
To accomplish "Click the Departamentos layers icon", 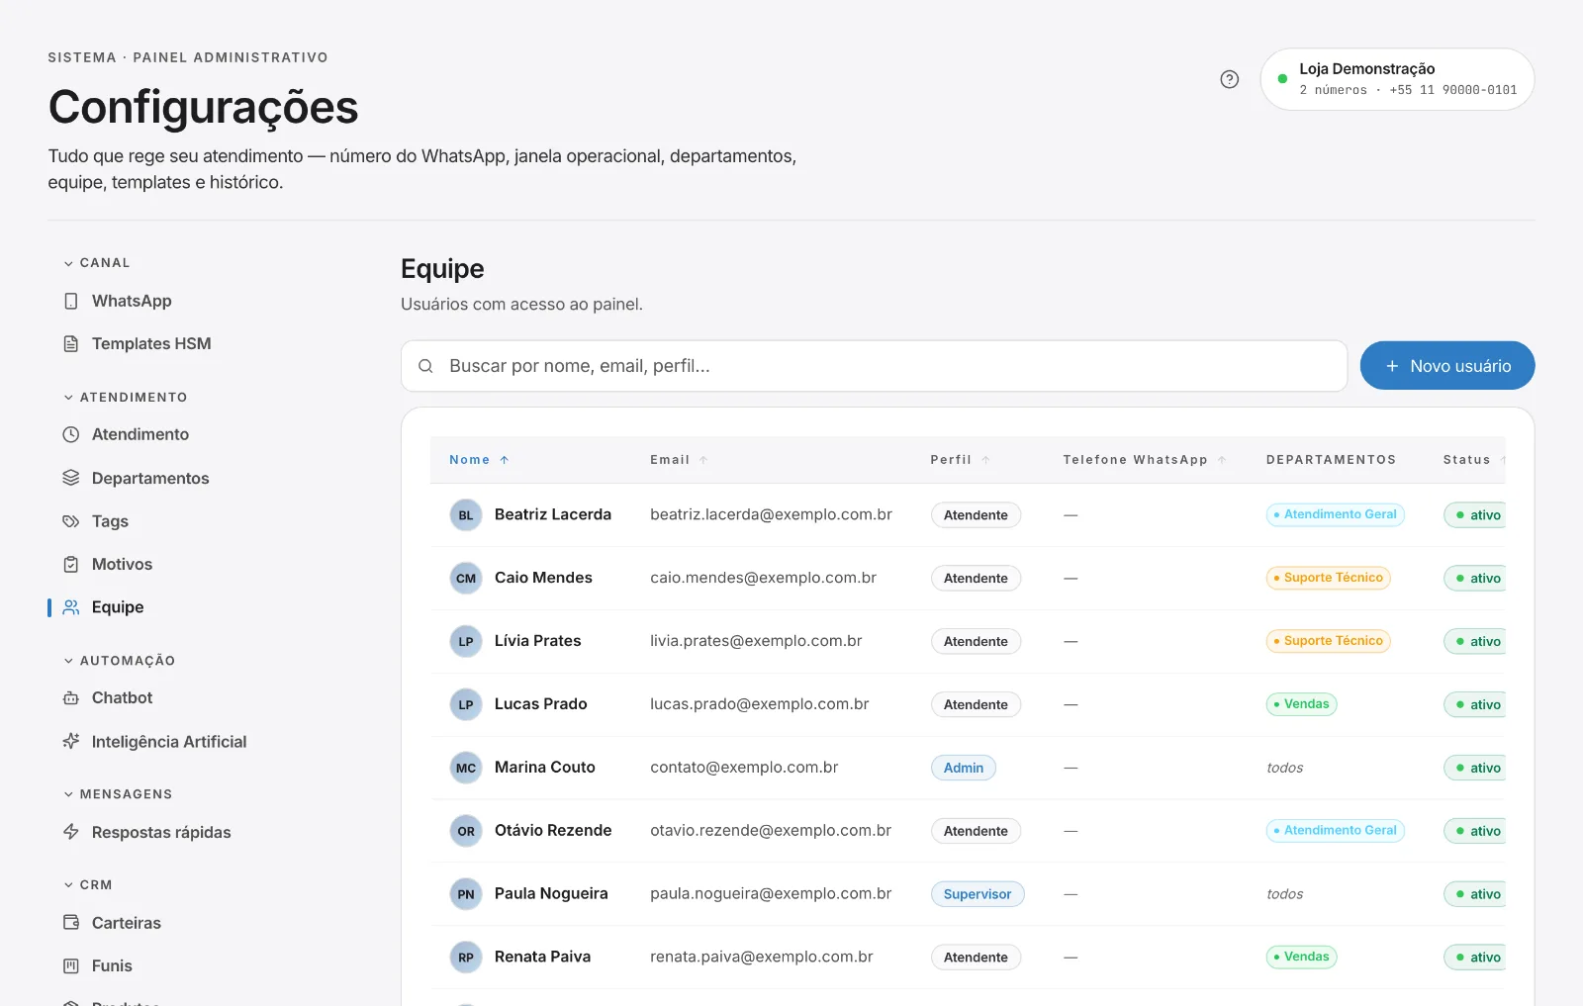I will click(x=71, y=478).
